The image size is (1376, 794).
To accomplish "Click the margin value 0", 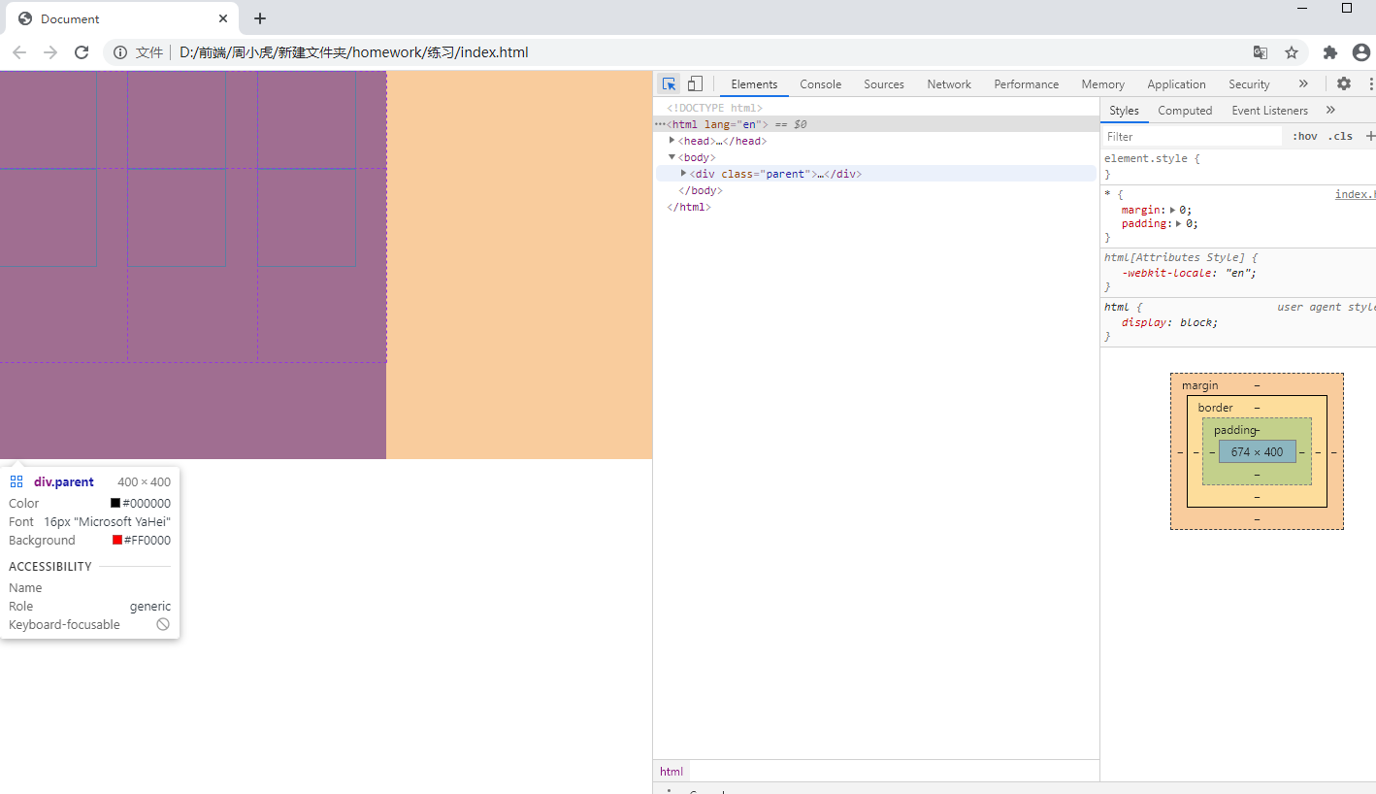I will pyautogui.click(x=1185, y=210).
